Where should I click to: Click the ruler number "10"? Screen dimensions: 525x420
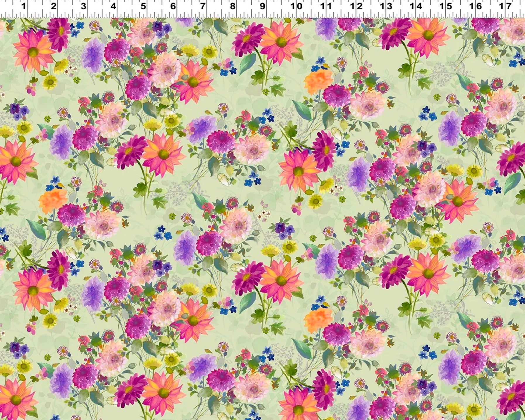296,6
